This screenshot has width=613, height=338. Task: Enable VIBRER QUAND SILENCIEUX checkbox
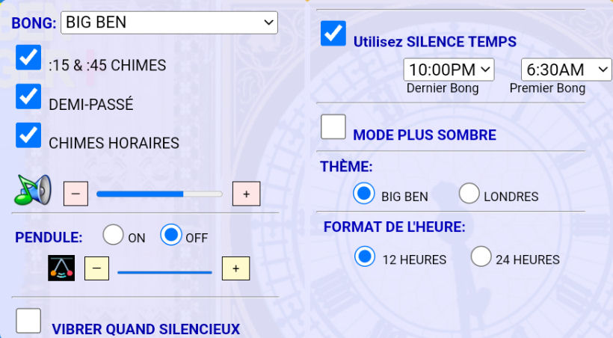pos(29,321)
